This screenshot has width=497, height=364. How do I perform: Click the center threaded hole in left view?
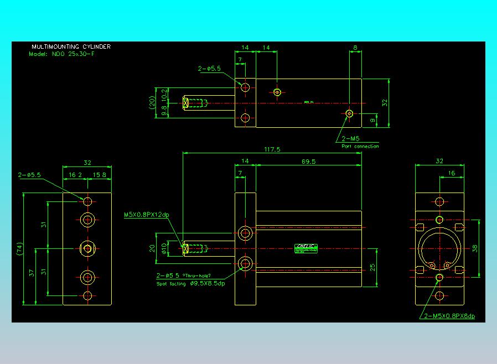click(x=87, y=248)
